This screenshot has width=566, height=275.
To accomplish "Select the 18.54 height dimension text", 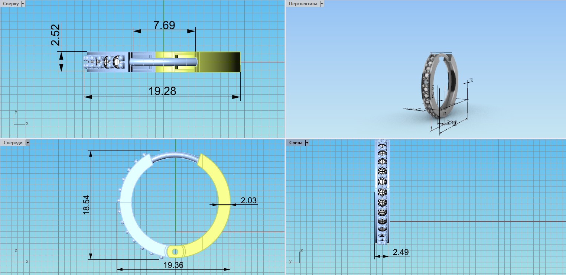I will click(x=86, y=205).
